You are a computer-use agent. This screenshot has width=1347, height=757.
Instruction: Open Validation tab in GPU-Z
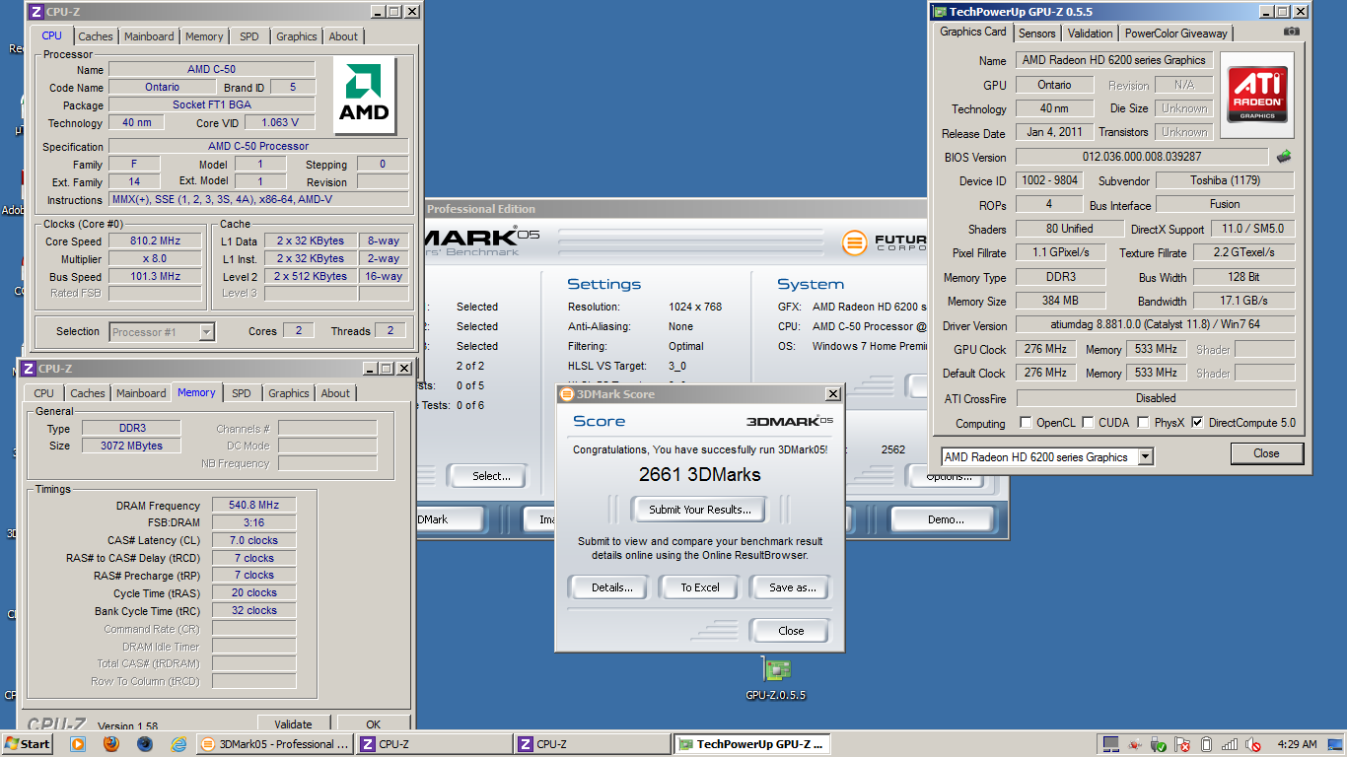1090,33
